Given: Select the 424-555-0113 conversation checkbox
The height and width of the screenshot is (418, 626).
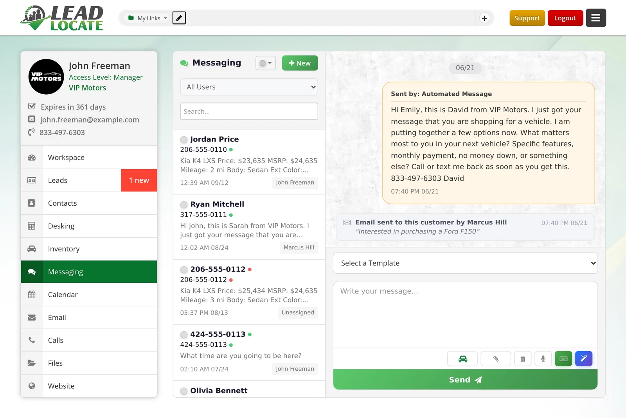Looking at the screenshot, I should pos(184,335).
